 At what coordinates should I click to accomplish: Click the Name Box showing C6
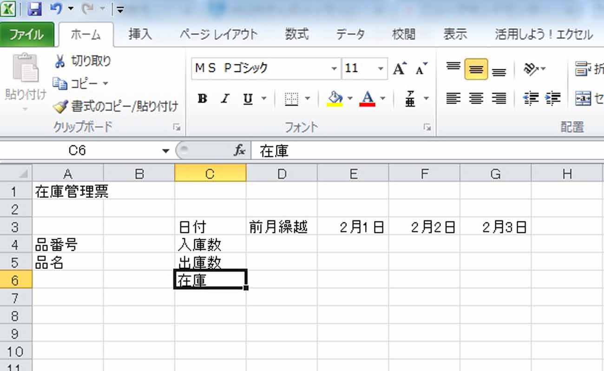click(77, 151)
